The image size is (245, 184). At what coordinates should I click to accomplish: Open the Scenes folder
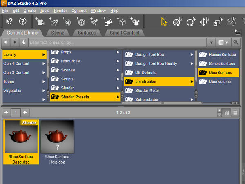(x=85, y=70)
